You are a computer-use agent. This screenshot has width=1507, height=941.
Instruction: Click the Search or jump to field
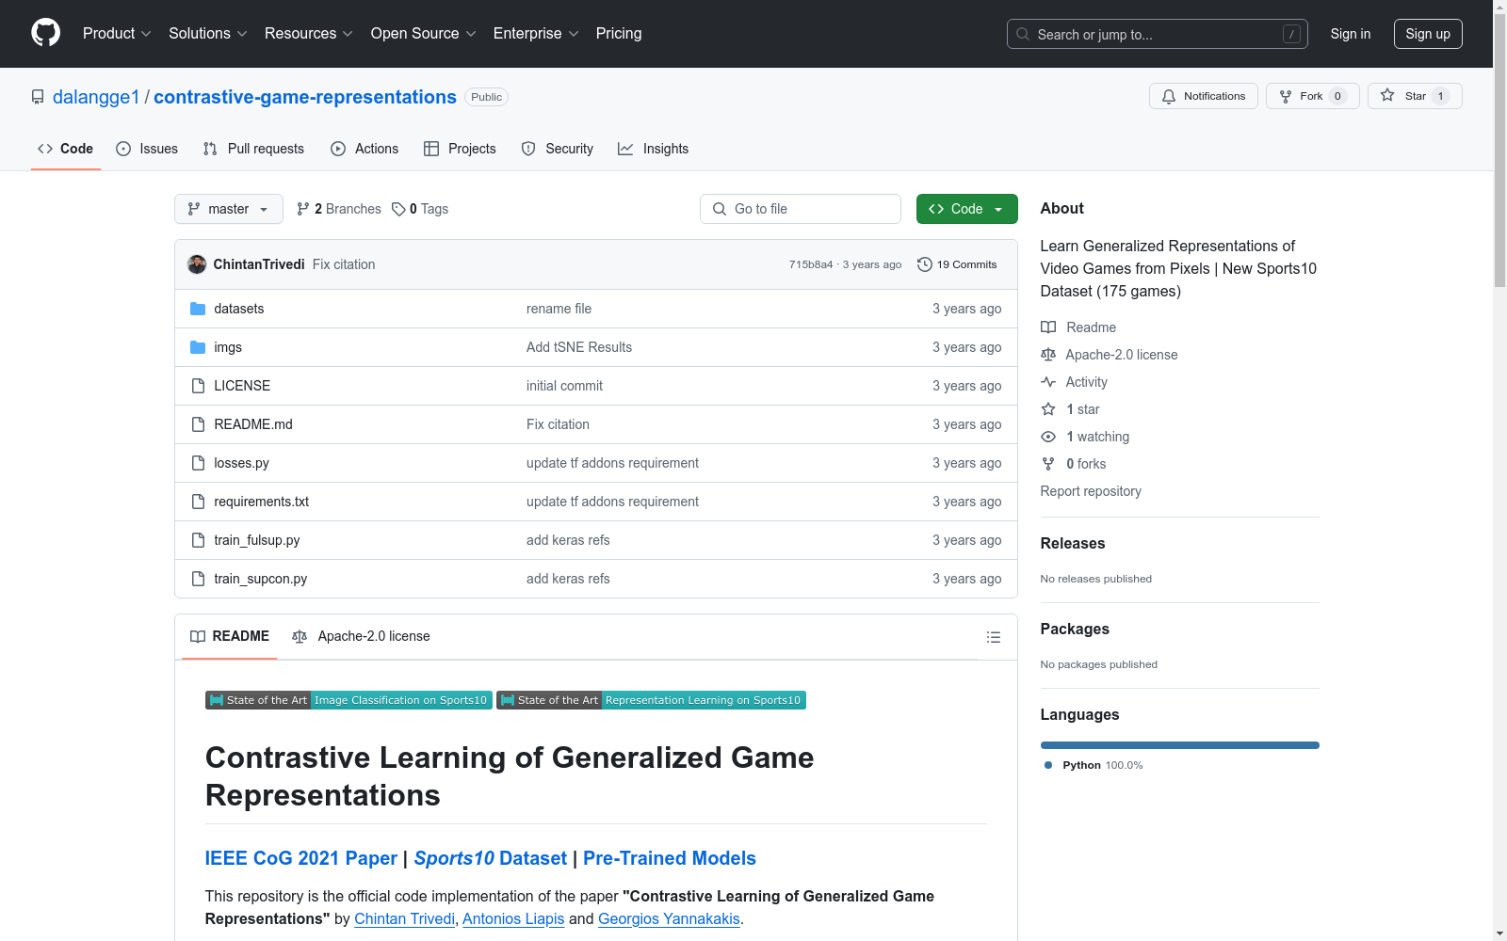point(1158,34)
